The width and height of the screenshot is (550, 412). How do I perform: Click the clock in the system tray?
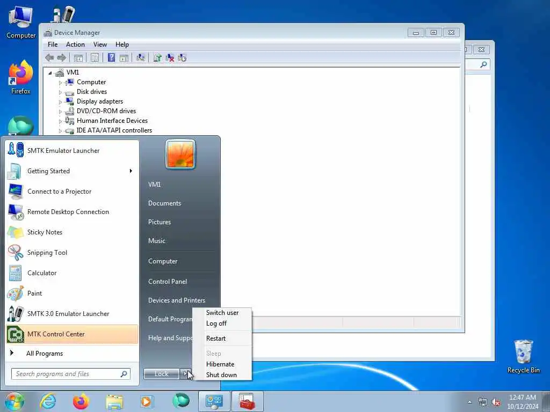click(522, 402)
